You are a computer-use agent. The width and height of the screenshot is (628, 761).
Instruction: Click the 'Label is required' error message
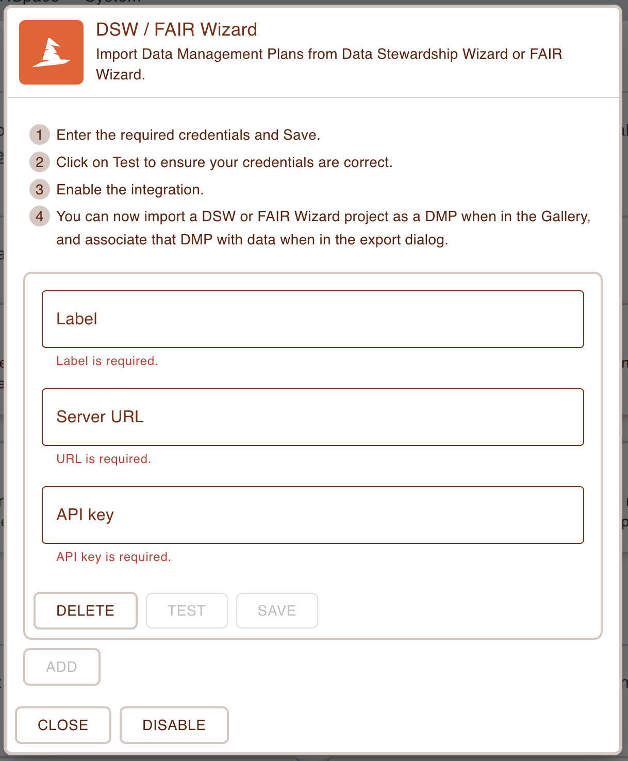tap(107, 360)
